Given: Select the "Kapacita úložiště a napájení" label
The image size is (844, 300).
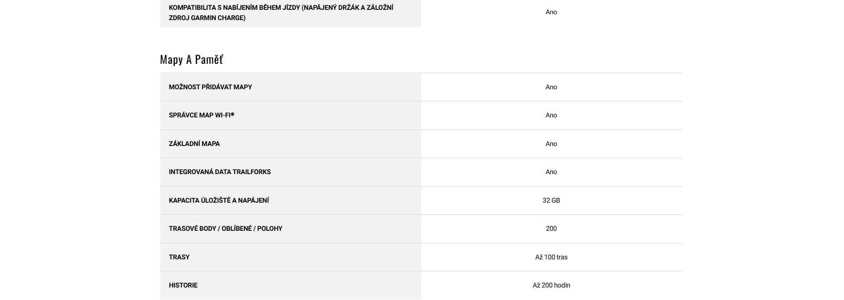Looking at the screenshot, I should [219, 200].
